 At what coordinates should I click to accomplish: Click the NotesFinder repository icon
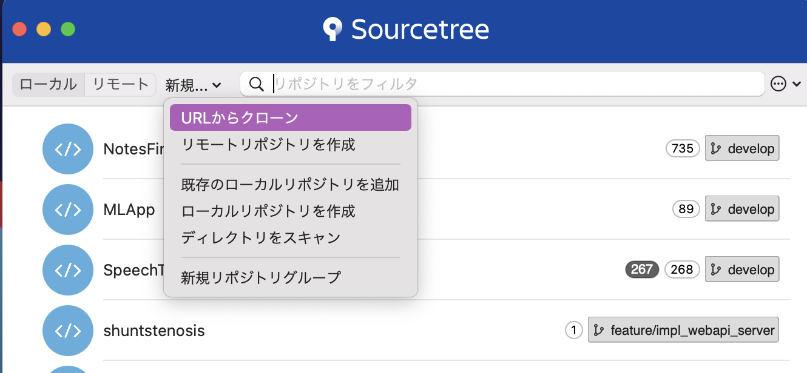click(x=68, y=149)
